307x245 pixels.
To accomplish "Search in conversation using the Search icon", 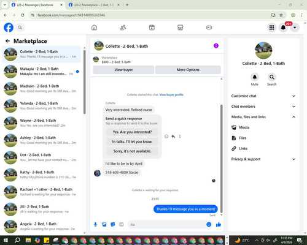I will [x=272, y=77].
